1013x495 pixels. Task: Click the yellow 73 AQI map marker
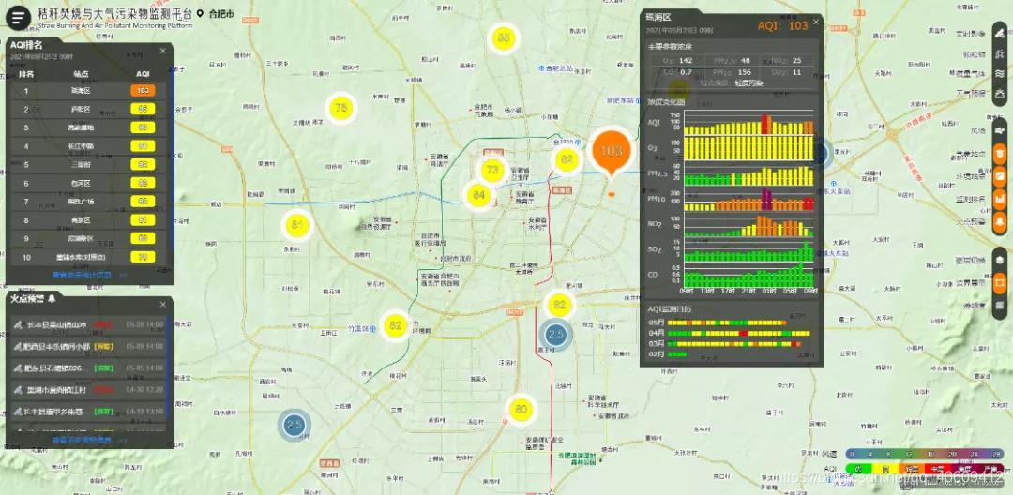[493, 171]
